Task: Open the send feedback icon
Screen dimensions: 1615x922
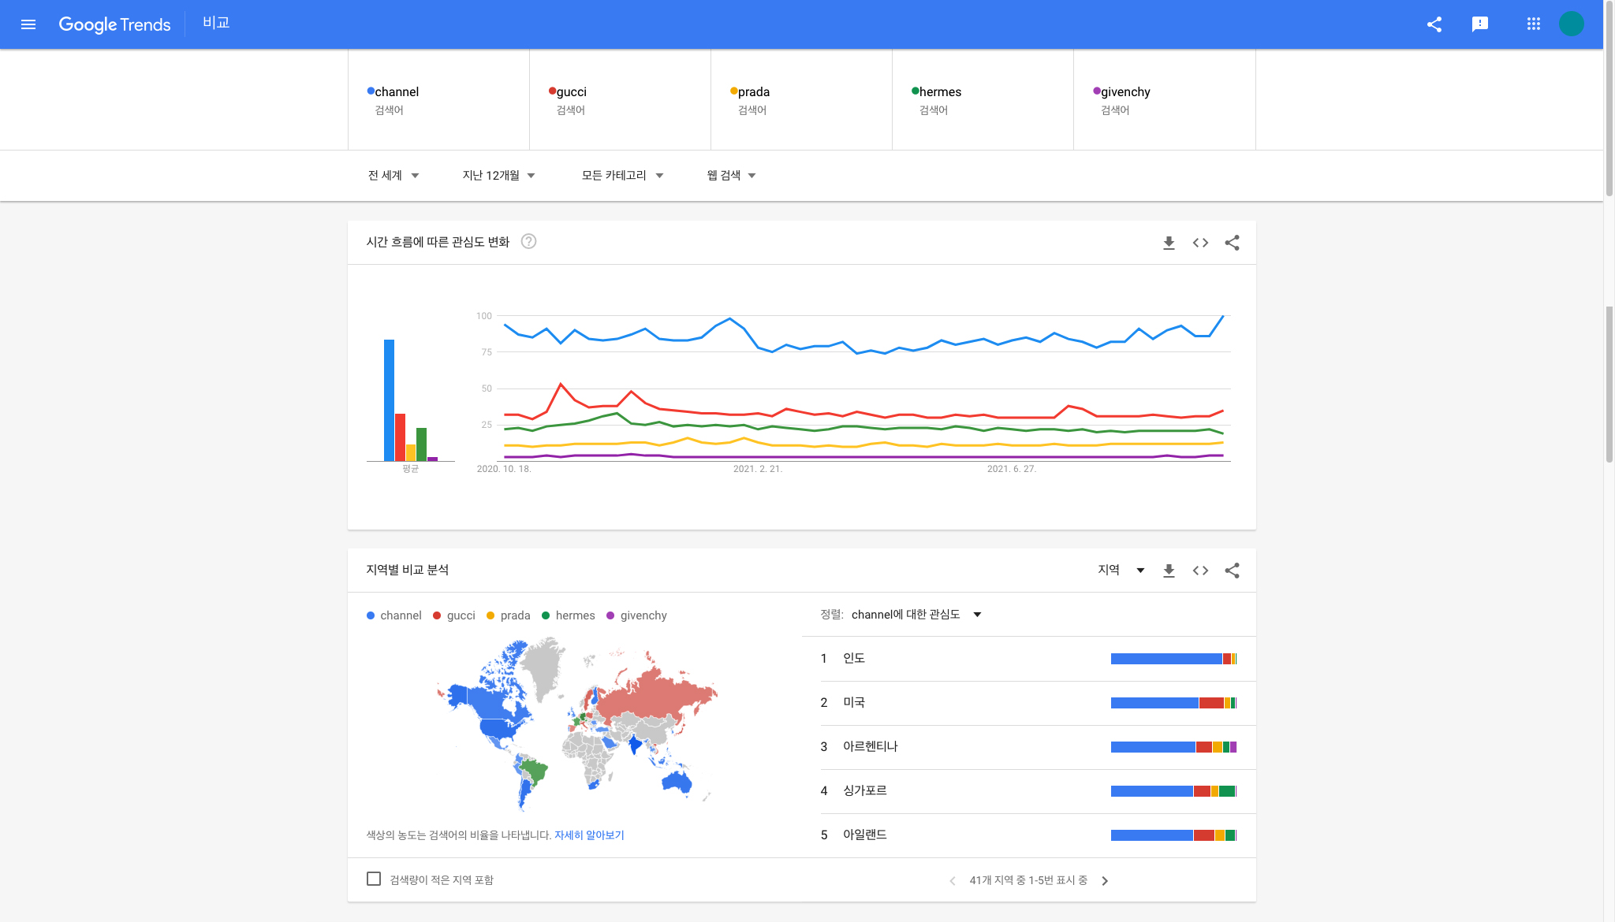Action: click(x=1480, y=24)
